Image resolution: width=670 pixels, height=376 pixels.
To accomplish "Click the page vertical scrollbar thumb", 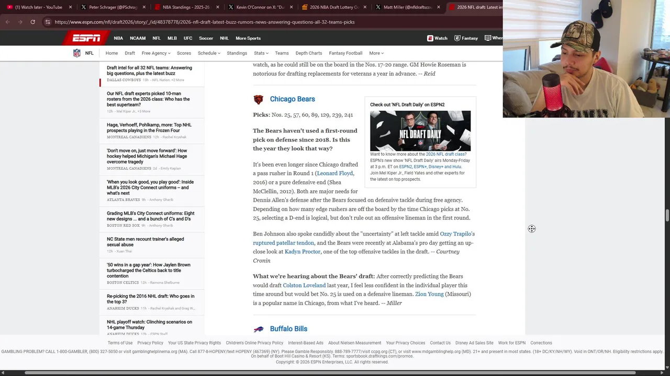I will coord(667,215).
